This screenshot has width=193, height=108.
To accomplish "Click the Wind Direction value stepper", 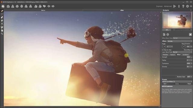I will pyautogui.click(x=191, y=47).
